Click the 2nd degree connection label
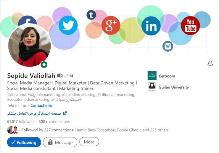The width and height of the screenshot is (219, 153). 70,76
